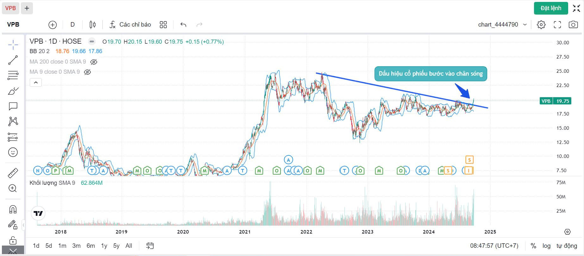Select the 5y time range
The width and height of the screenshot is (584, 256).
(x=116, y=246)
